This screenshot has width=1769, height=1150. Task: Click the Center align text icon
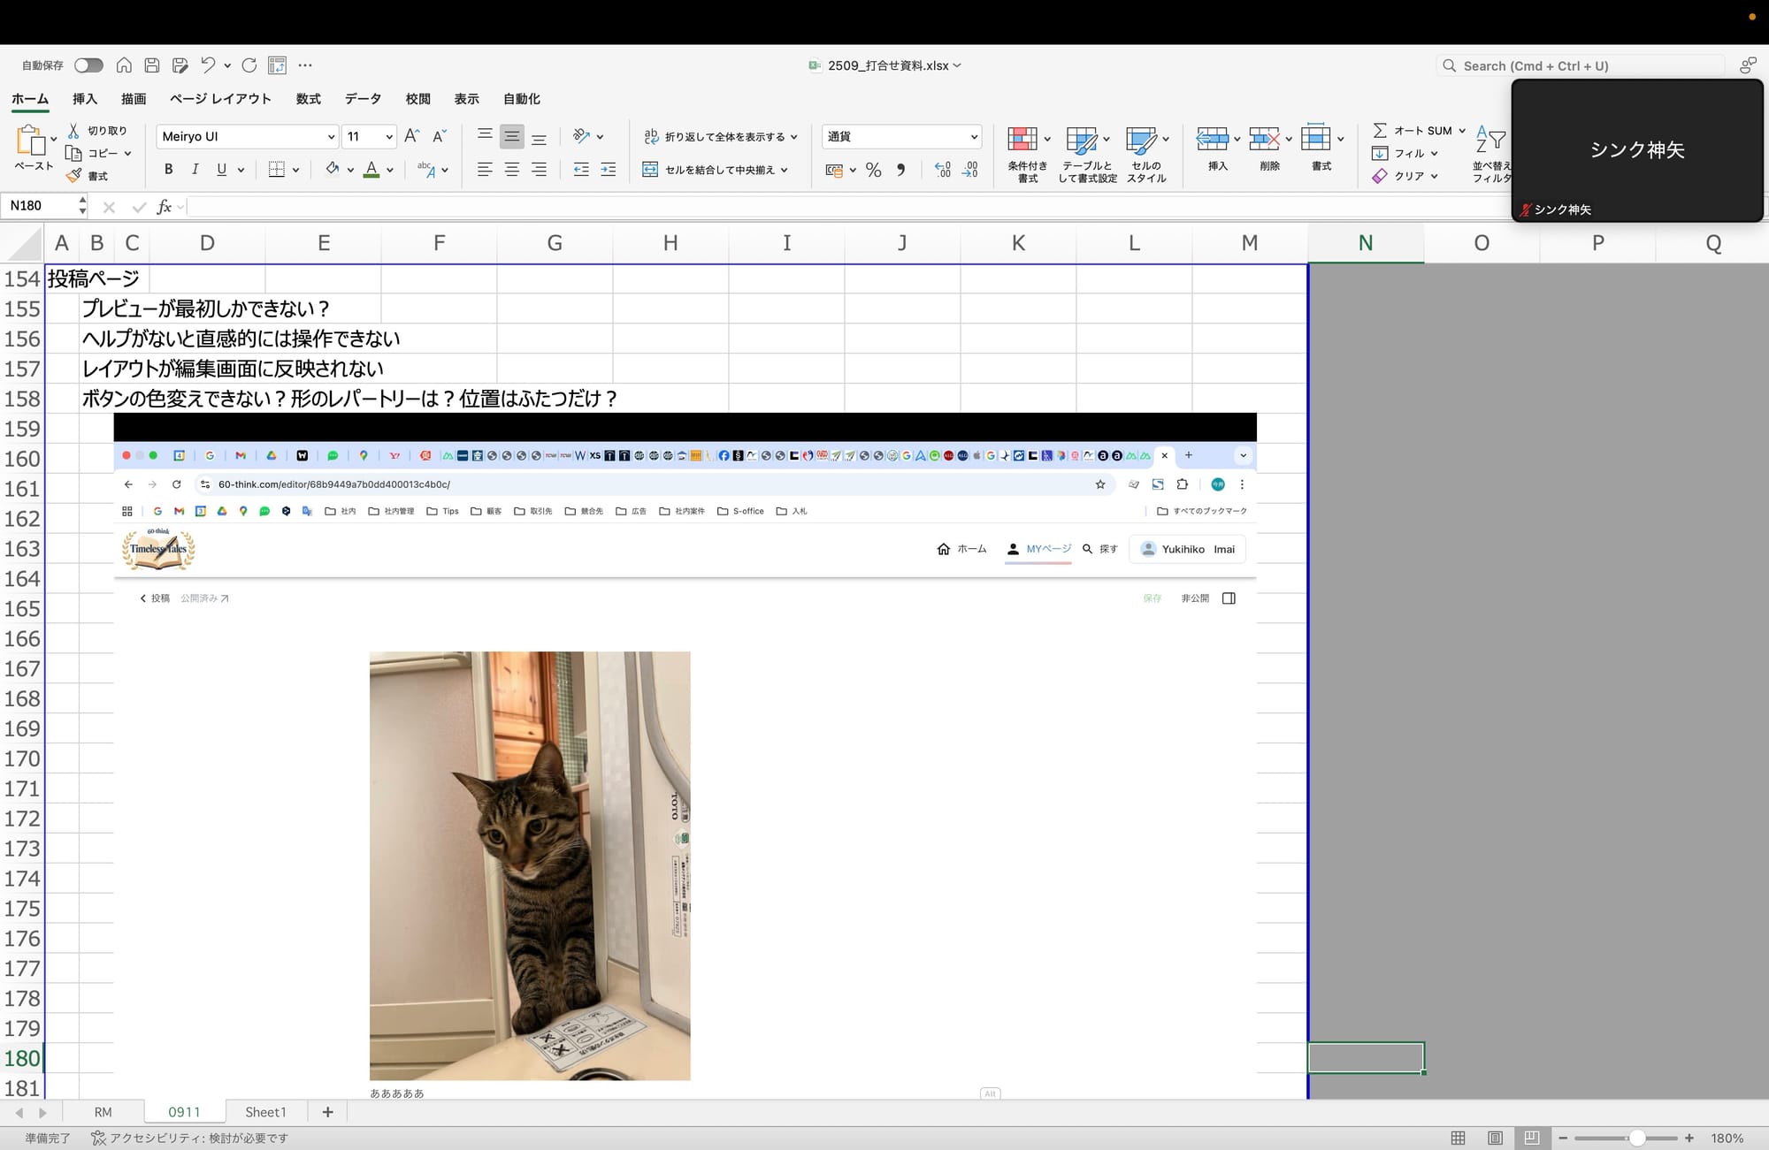(512, 170)
